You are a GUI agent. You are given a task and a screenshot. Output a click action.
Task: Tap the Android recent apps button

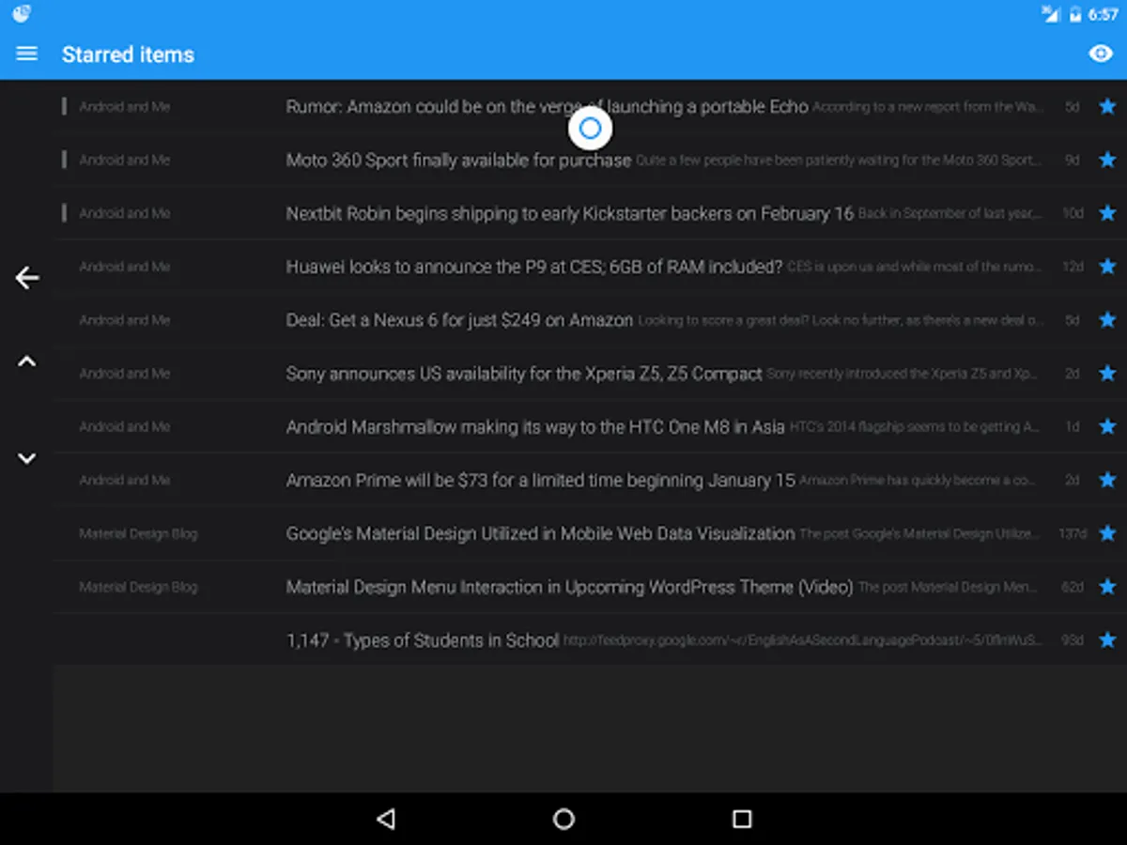[x=742, y=819]
